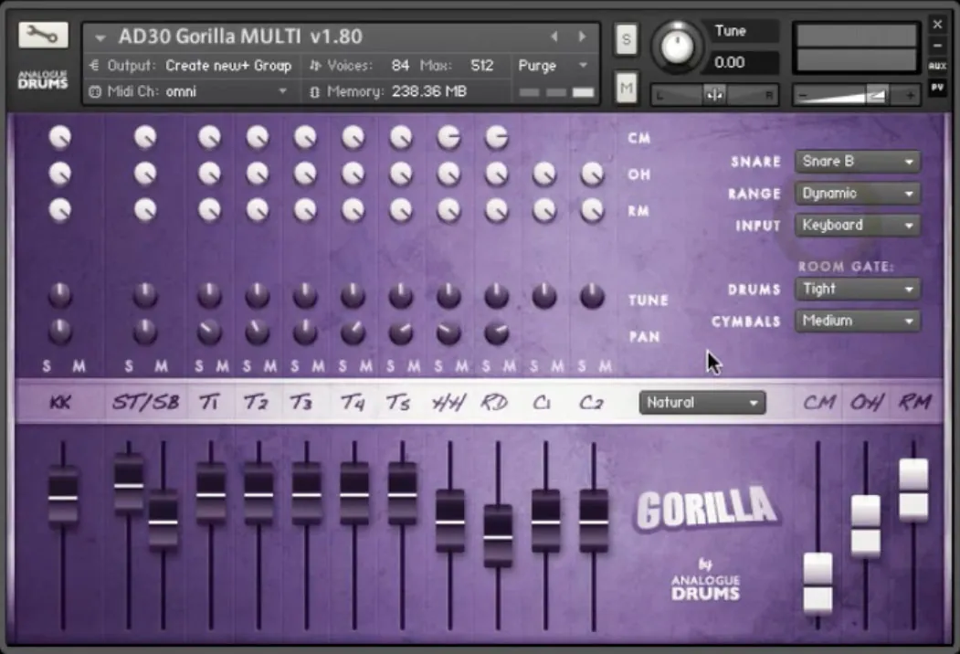Image resolution: width=960 pixels, height=654 pixels.
Task: Mute the HH channel
Action: tap(462, 366)
